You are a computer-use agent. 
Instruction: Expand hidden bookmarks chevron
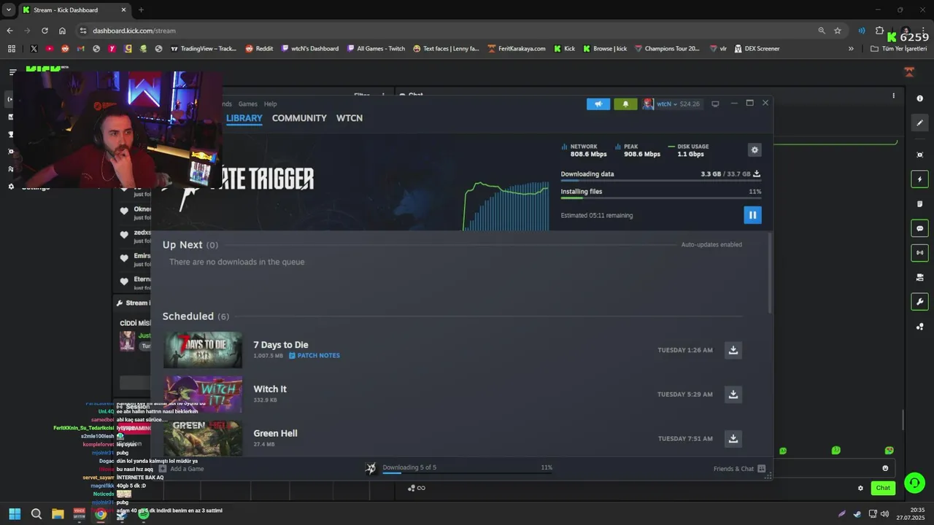coord(851,49)
